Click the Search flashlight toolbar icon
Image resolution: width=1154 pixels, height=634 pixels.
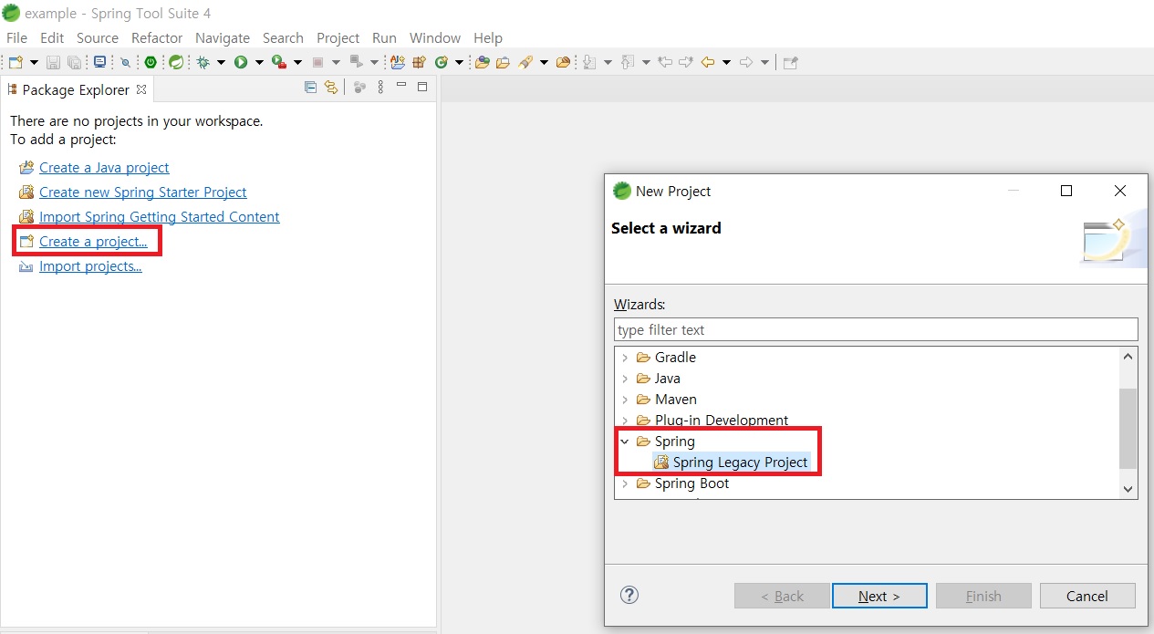[525, 62]
